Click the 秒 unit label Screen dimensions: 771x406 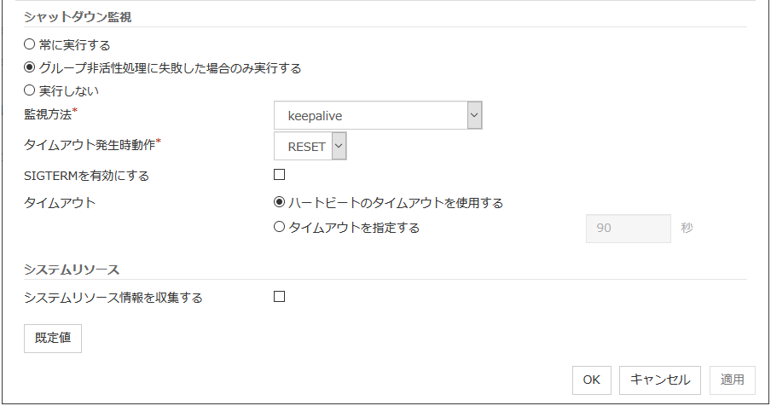(x=687, y=229)
